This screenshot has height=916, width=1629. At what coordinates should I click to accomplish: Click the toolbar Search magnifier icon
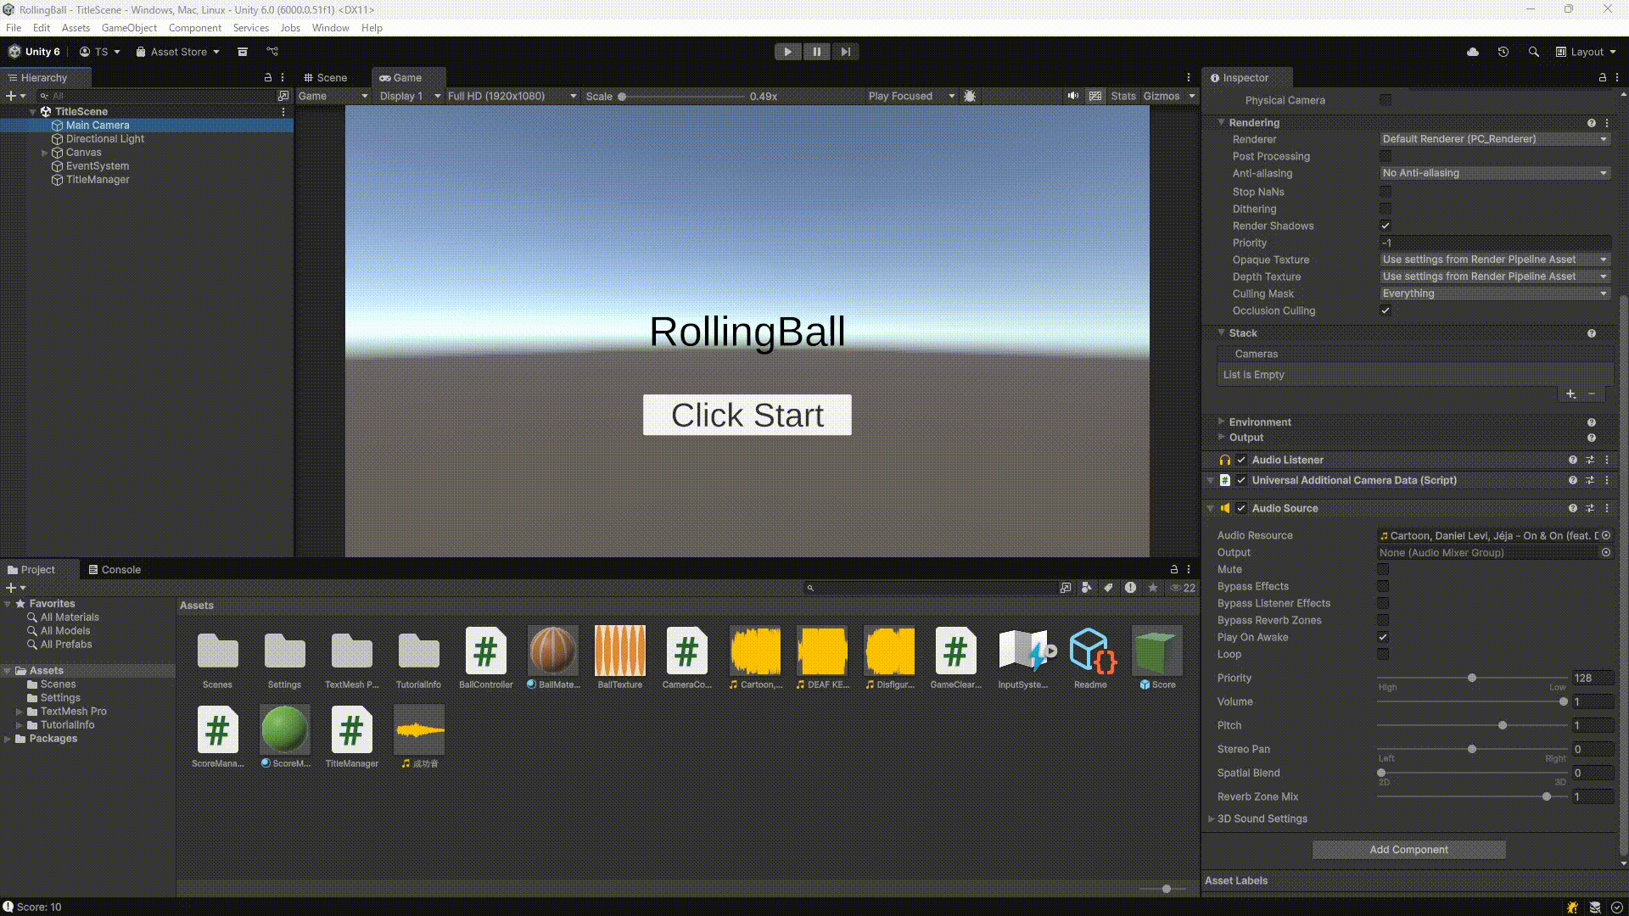[1533, 52]
